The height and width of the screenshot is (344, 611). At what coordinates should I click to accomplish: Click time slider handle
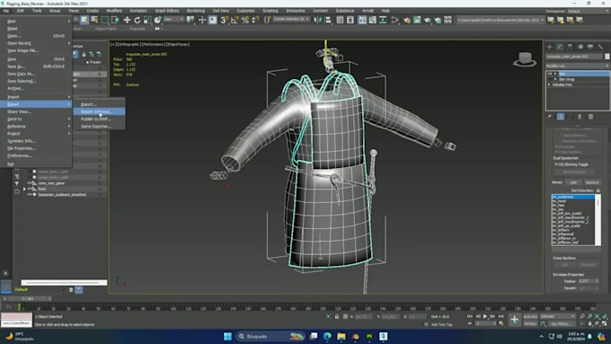pos(28,298)
